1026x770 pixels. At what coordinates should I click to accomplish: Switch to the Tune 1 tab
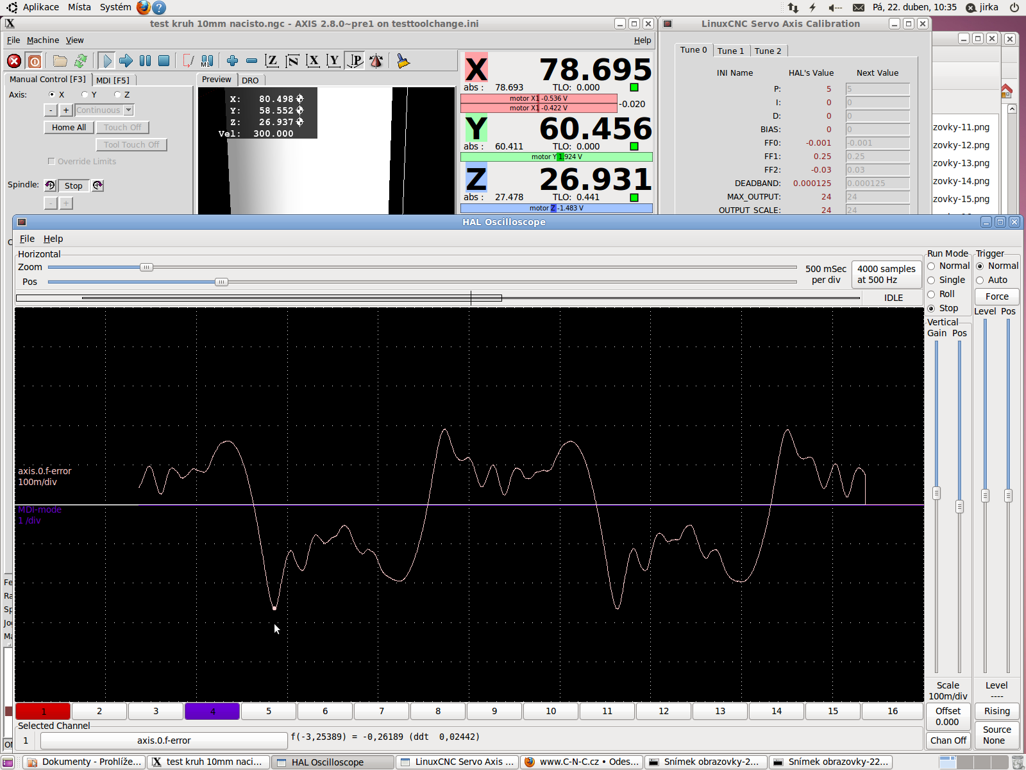(x=730, y=51)
